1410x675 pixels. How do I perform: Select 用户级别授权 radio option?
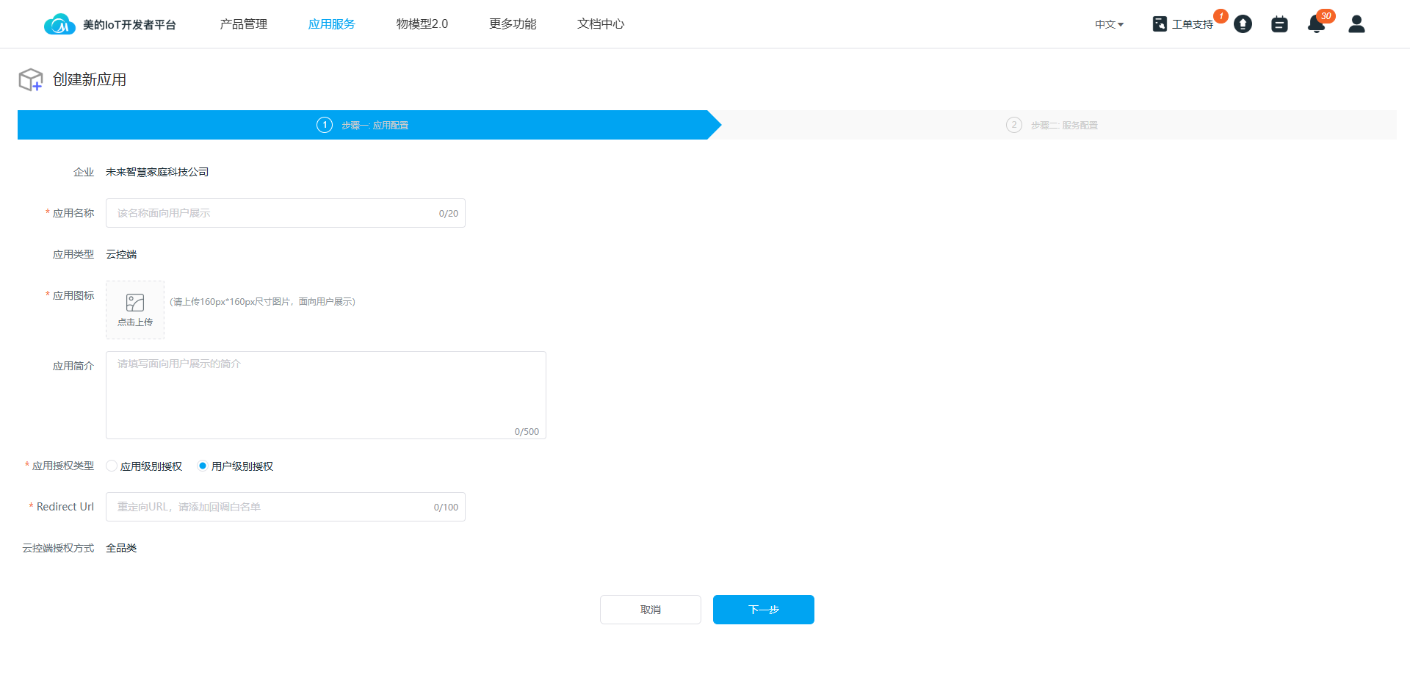203,466
